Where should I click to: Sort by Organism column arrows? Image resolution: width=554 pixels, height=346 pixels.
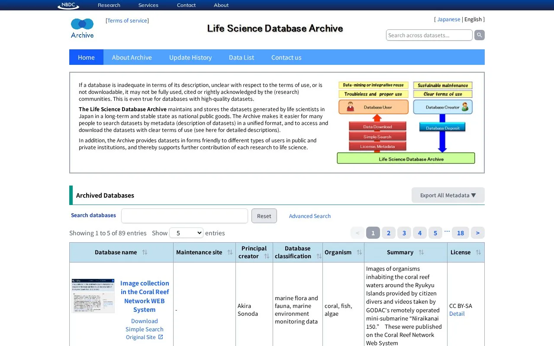click(359, 252)
